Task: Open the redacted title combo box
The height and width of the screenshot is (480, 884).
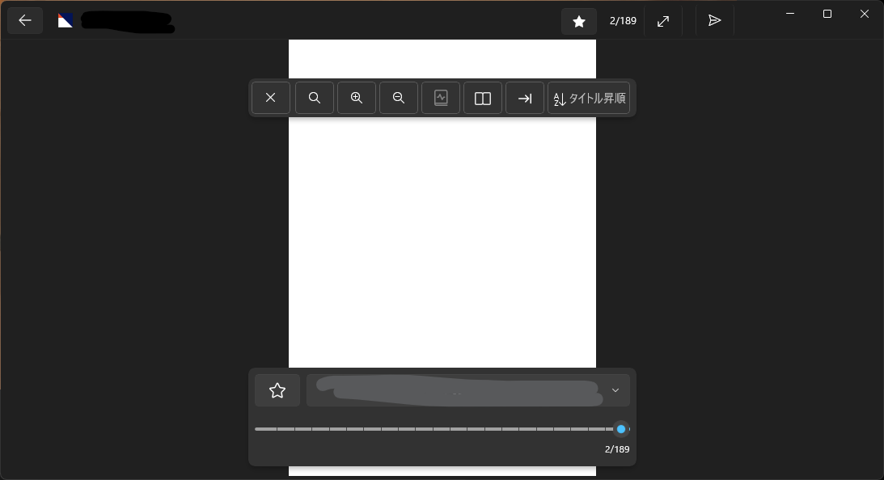Action: [x=468, y=390]
